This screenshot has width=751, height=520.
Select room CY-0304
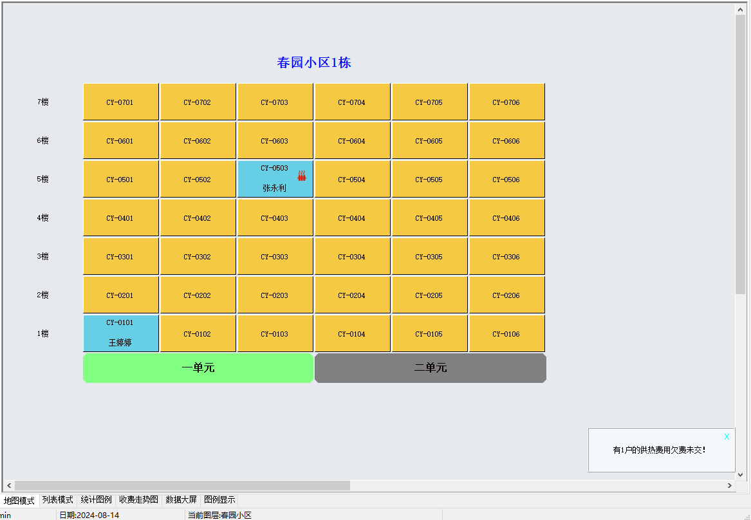point(353,256)
